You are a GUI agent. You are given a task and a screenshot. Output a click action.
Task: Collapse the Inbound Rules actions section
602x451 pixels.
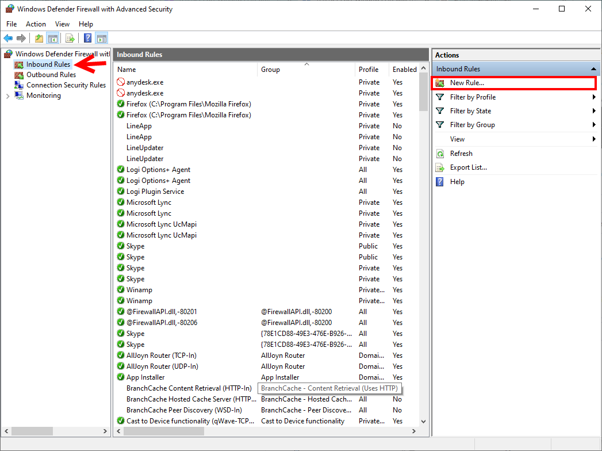tap(593, 69)
